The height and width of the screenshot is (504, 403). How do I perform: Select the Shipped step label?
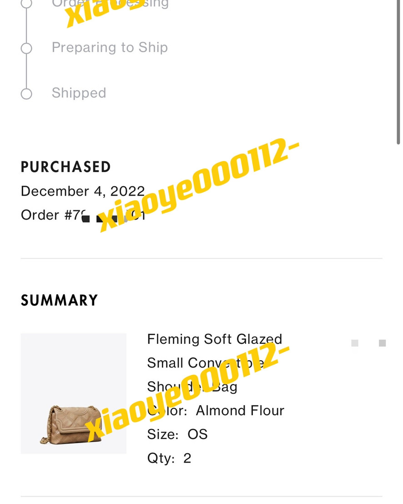(x=79, y=93)
